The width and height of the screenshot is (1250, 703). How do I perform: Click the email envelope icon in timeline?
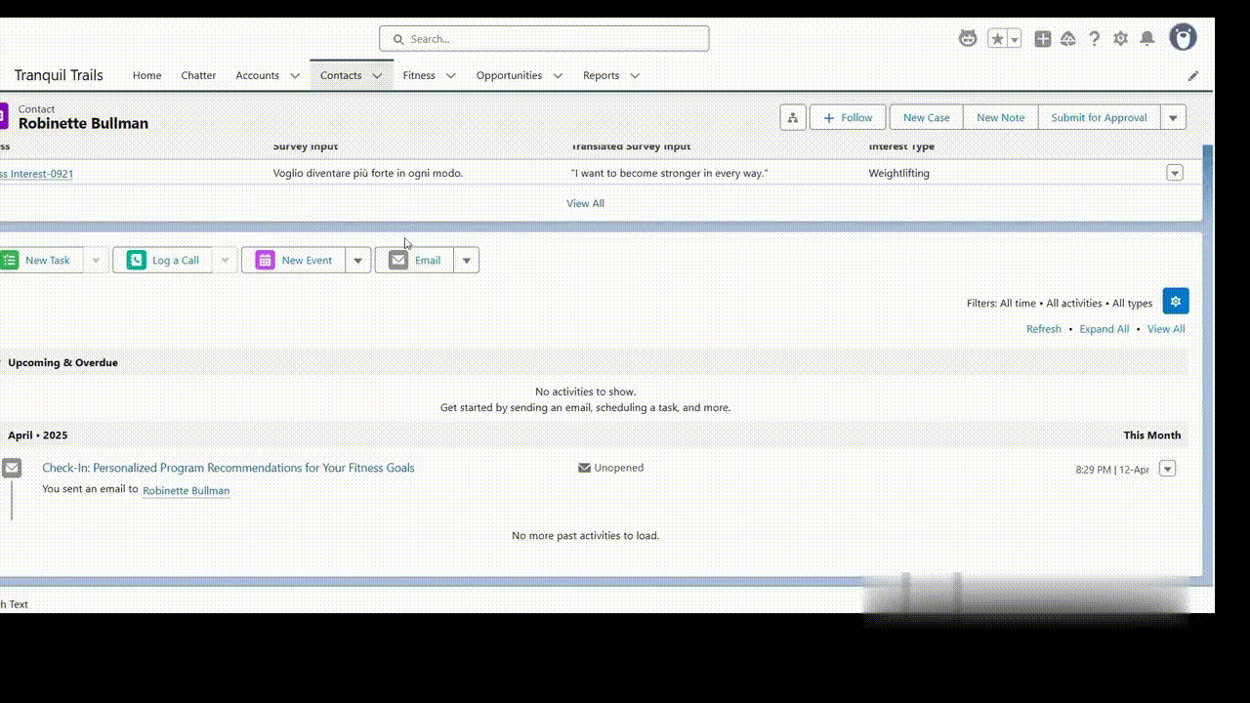(12, 468)
